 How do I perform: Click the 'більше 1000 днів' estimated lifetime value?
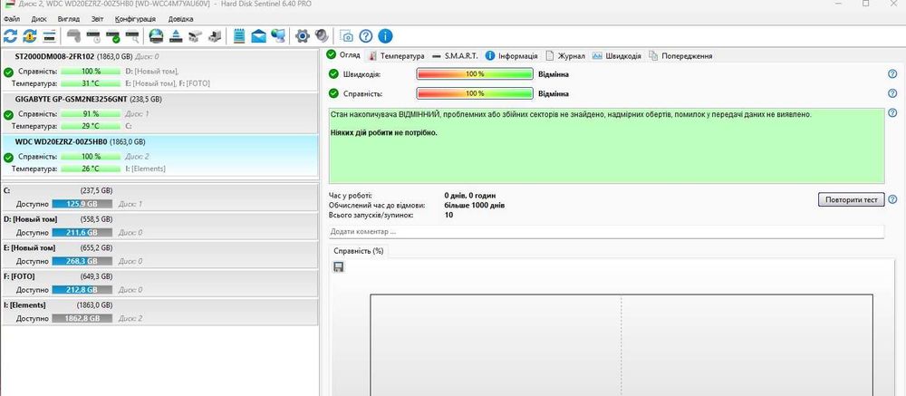click(x=475, y=205)
